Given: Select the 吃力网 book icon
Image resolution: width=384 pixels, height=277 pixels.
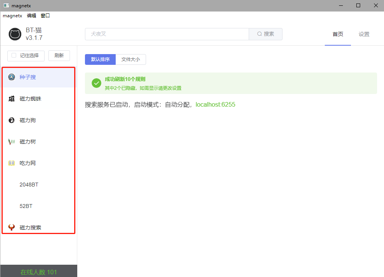Looking at the screenshot, I should tap(12, 163).
